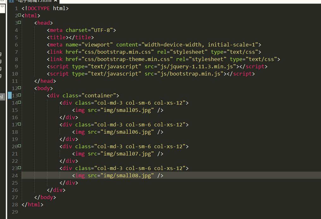Collapse the head section fold on line 3

tap(20, 22)
